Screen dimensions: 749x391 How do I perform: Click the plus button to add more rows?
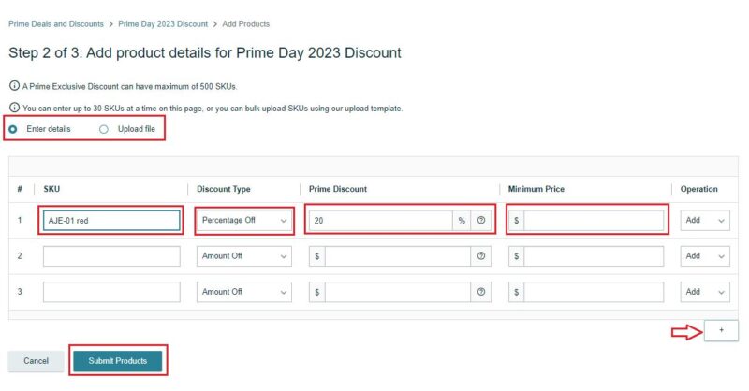click(721, 330)
